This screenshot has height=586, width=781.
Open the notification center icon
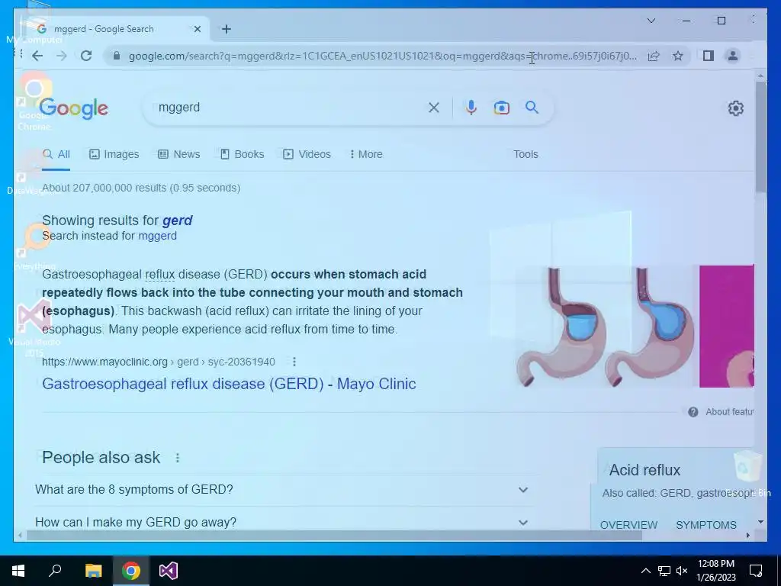tap(756, 571)
